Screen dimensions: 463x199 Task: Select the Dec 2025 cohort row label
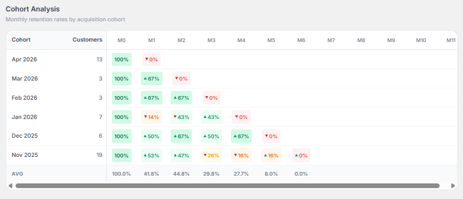pos(25,136)
